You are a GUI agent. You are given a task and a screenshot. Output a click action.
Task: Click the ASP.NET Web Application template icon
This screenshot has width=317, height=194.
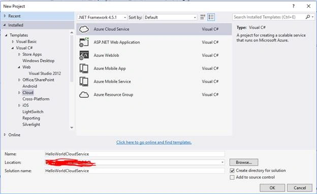click(x=84, y=42)
